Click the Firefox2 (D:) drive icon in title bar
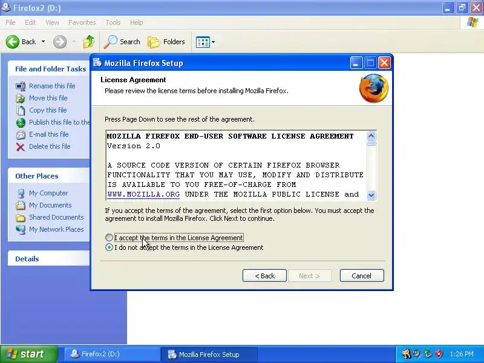Image resolution: width=484 pixels, height=363 pixels. click(x=5, y=7)
